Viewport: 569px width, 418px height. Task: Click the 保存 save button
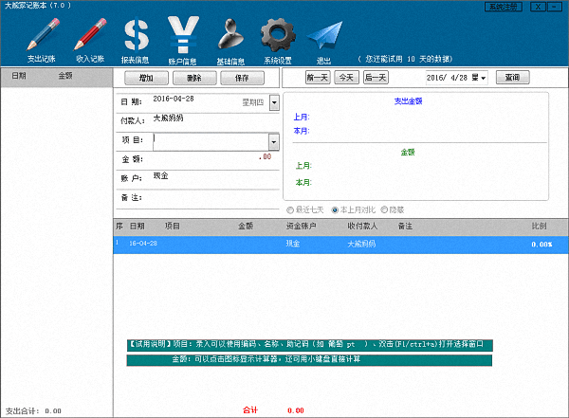(x=241, y=78)
